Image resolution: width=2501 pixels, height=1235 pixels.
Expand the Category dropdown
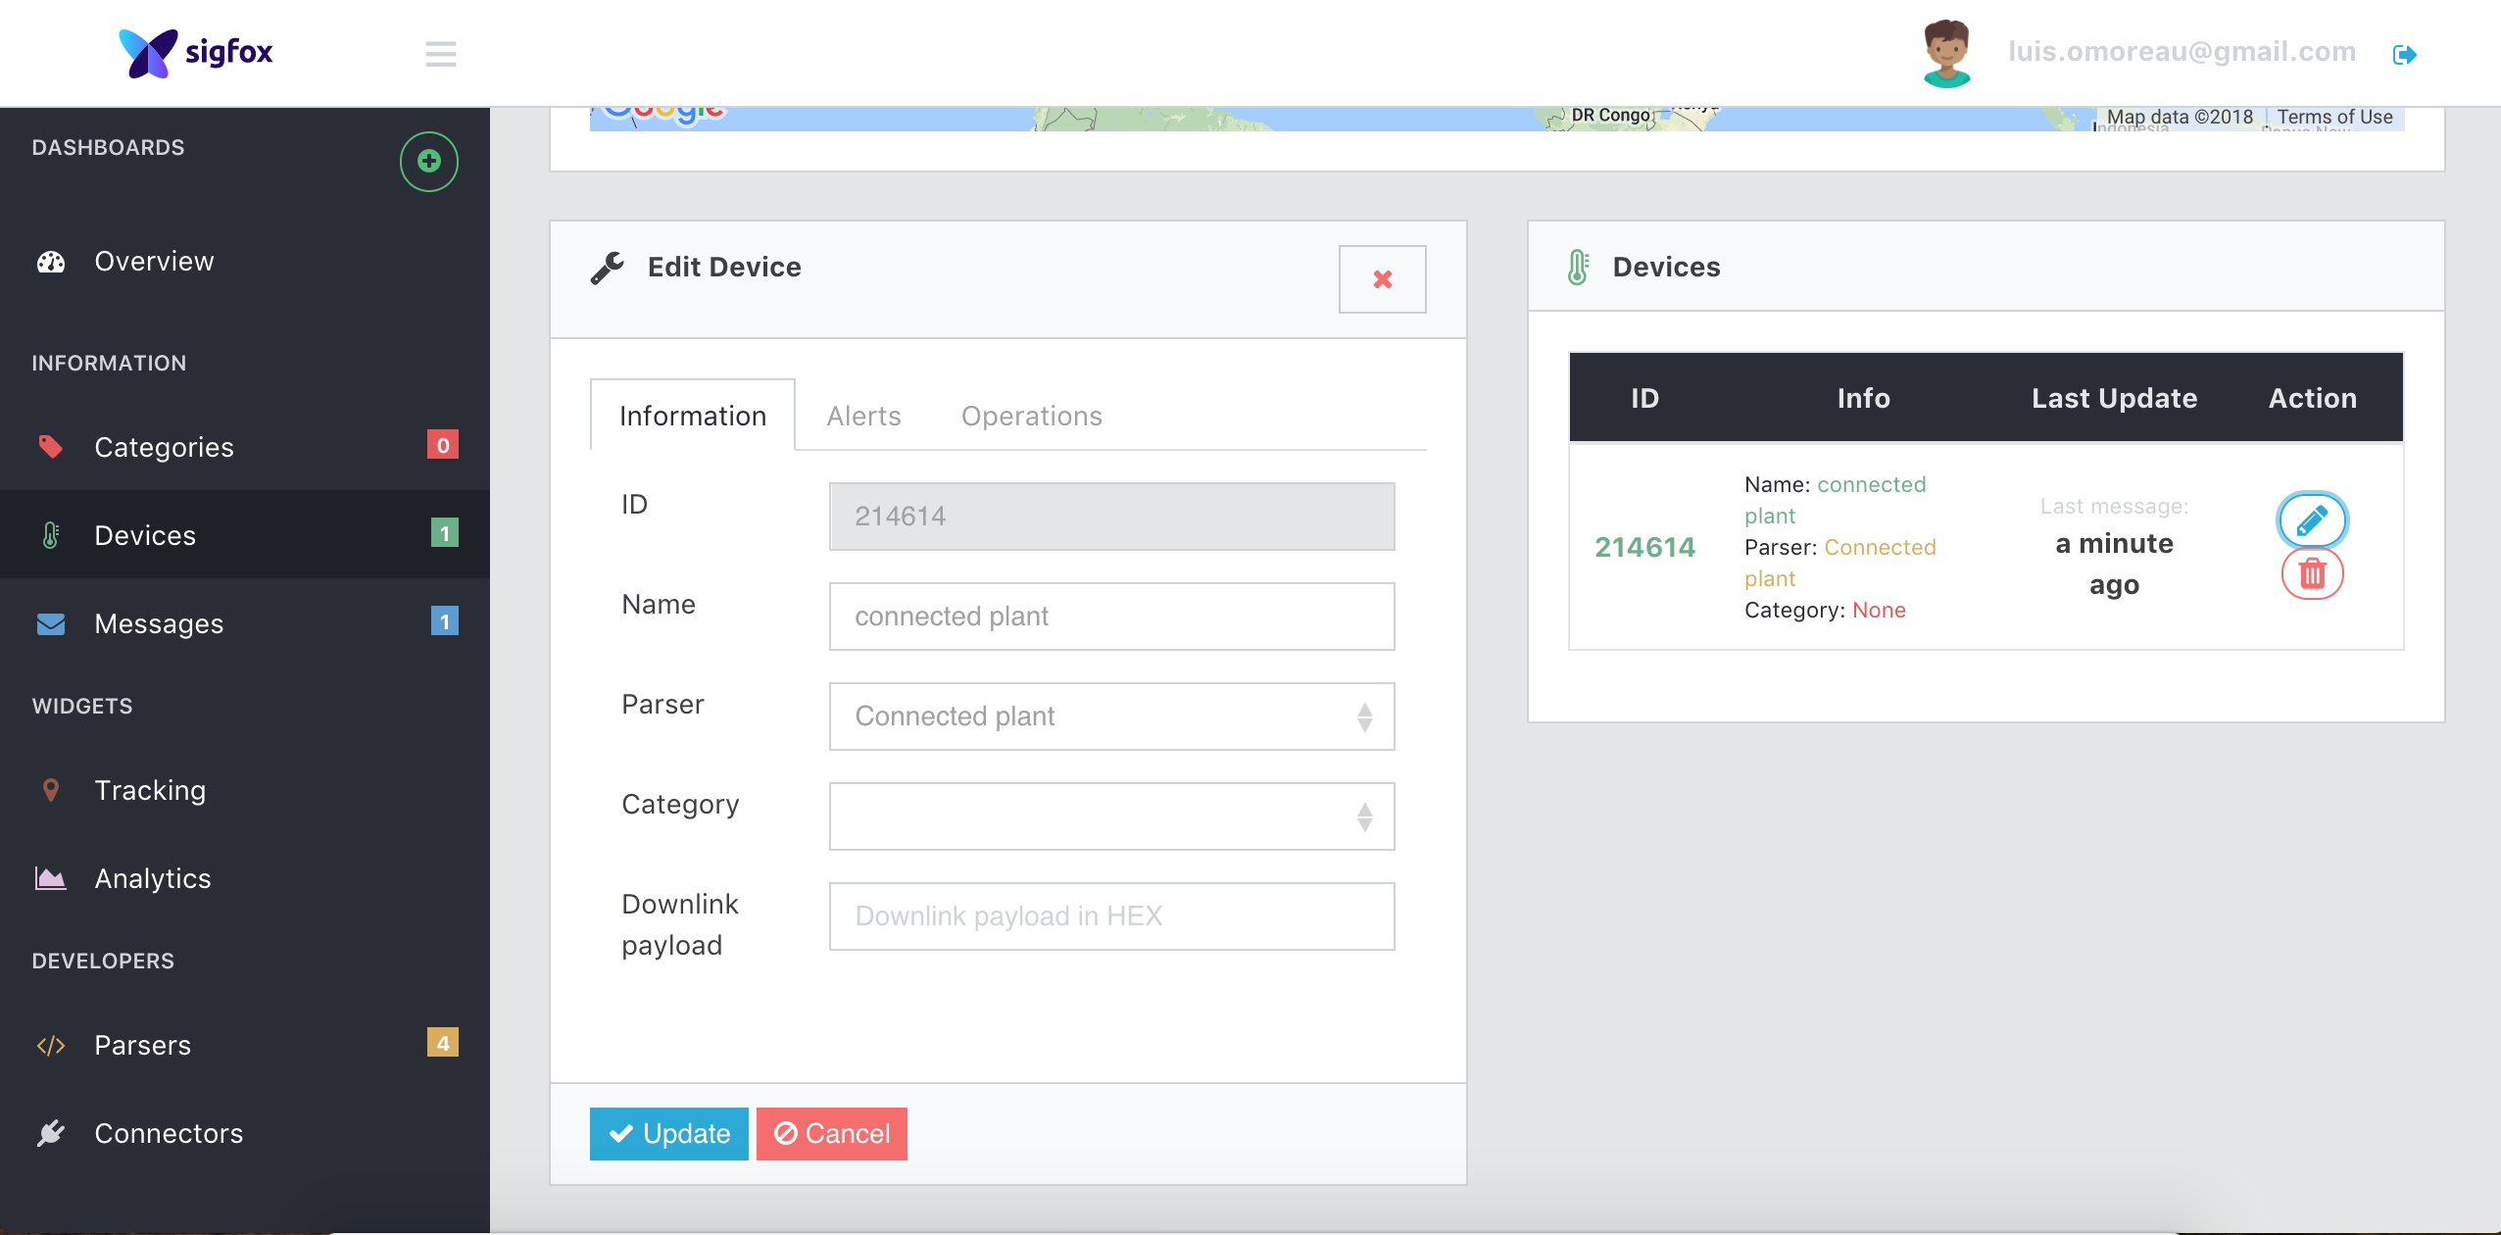[x=1111, y=816]
